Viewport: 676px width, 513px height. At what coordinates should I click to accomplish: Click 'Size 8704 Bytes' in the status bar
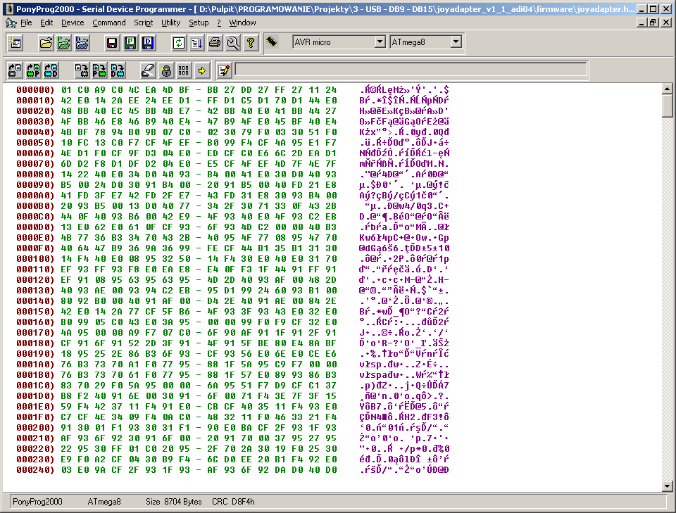(x=174, y=502)
